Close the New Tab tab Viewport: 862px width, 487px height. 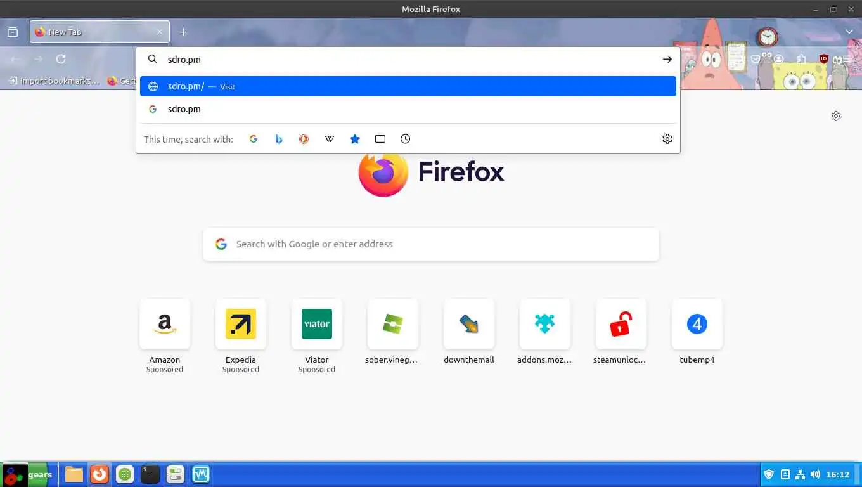click(x=160, y=32)
